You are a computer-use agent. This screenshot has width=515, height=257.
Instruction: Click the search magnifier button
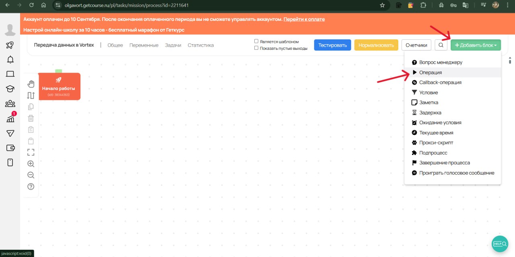pyautogui.click(x=441, y=45)
